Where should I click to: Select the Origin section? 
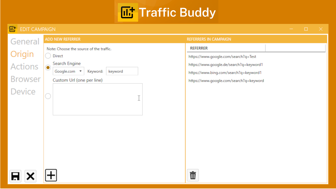click(x=22, y=54)
